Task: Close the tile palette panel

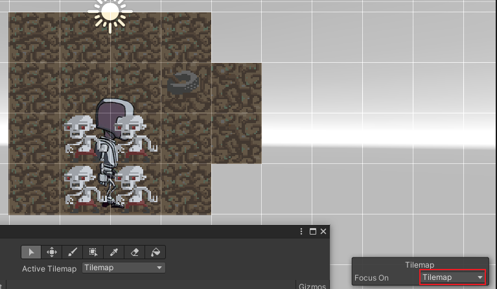Action: pos(323,231)
